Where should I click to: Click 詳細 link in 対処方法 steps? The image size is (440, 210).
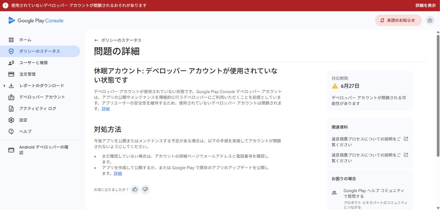118,173
